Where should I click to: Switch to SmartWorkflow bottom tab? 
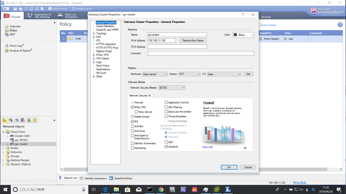click(x=121, y=178)
